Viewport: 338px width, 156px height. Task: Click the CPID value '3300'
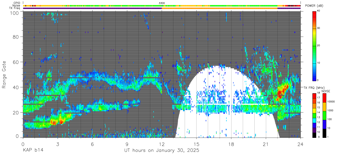pos(162,3)
